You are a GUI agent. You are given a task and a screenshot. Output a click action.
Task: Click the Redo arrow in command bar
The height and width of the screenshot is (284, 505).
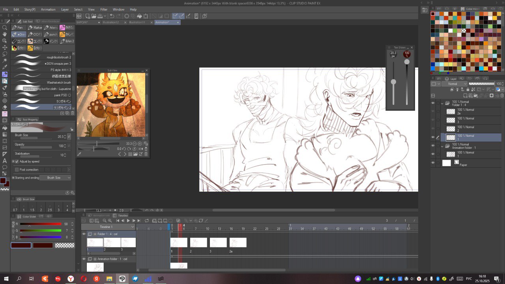119,16
